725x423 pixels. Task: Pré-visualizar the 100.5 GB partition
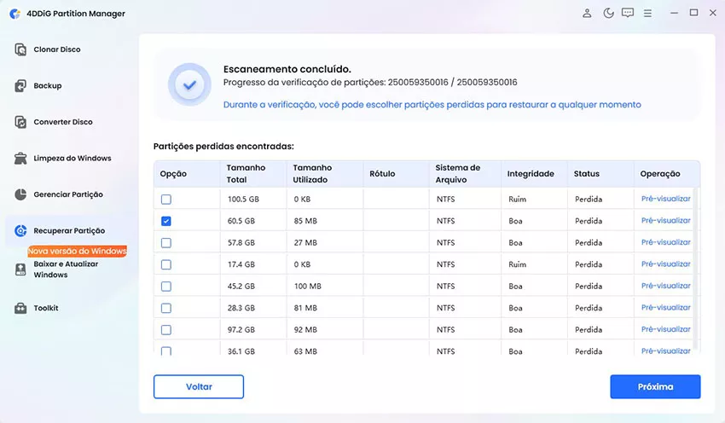(665, 199)
